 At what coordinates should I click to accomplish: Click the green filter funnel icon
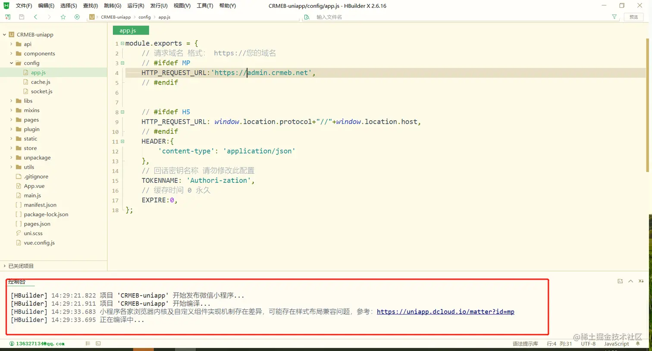click(x=614, y=17)
